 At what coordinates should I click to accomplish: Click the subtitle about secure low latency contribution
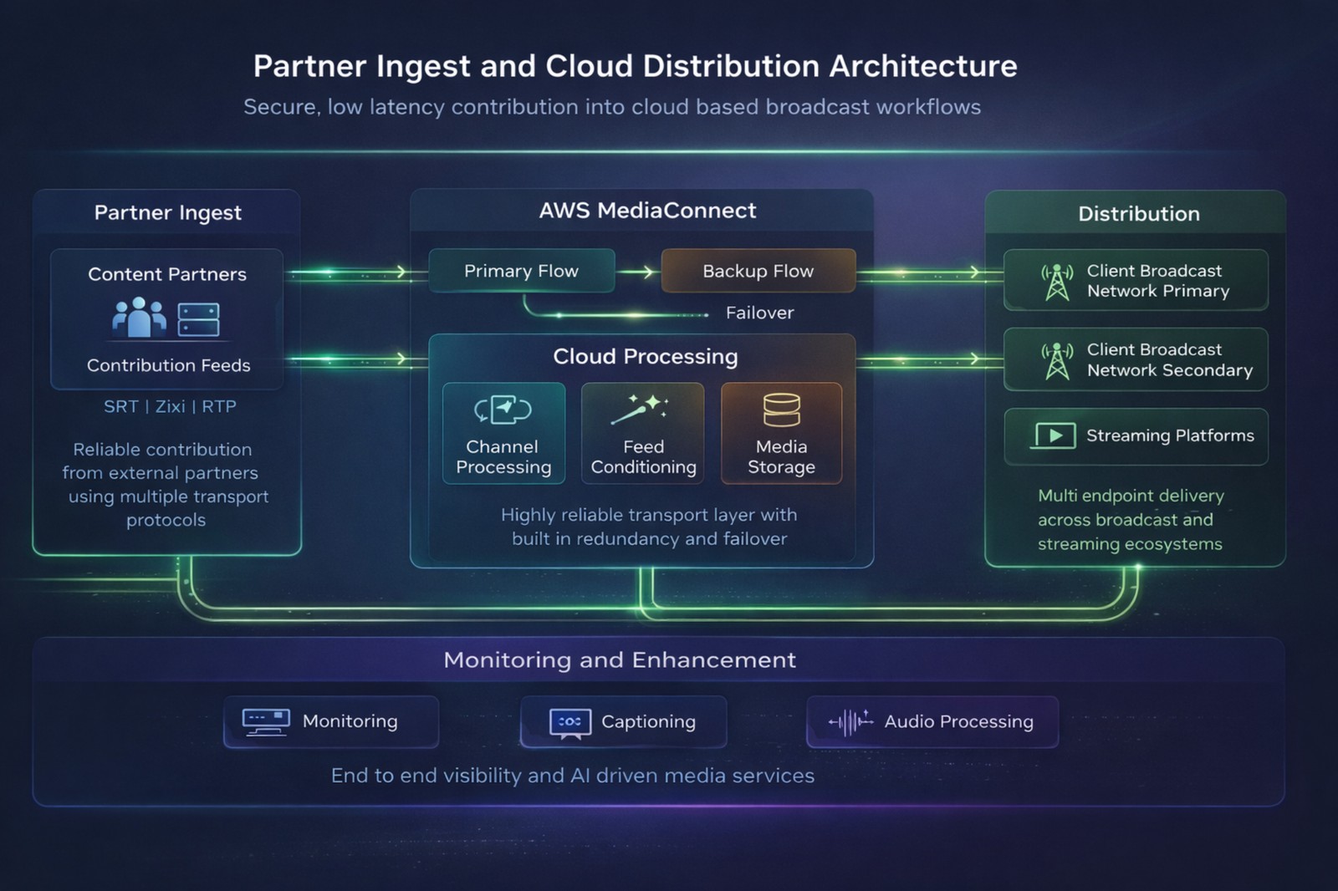click(612, 107)
